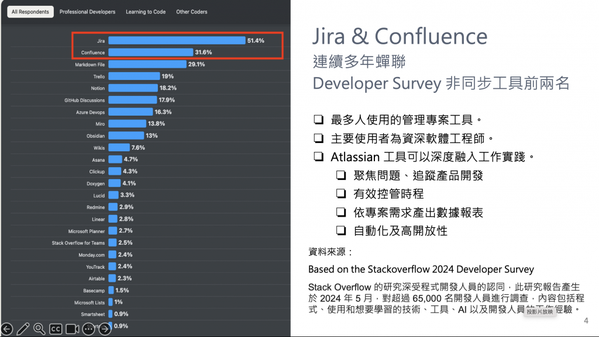Click the Atlassian 工具可以深度融入工作實踐 bullet
Viewport: 599px width, 337px height.
pyautogui.click(x=433, y=157)
